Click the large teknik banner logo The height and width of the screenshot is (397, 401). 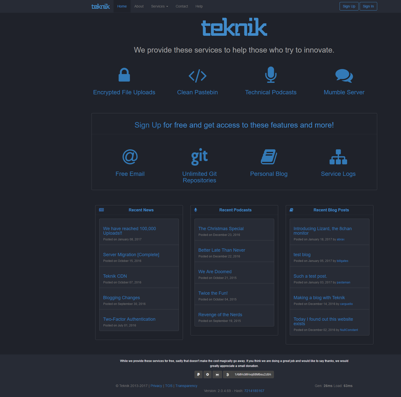234,27
